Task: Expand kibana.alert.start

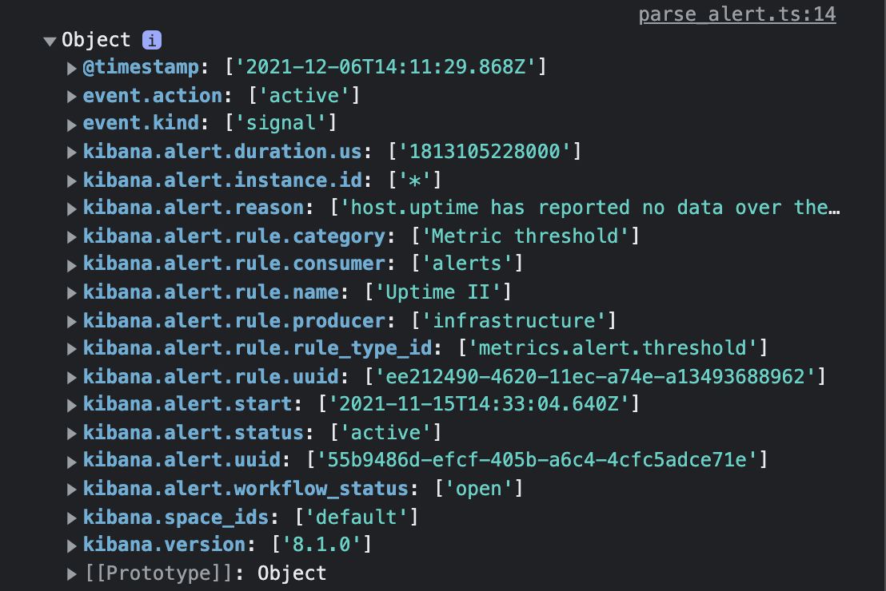Action: tap(72, 404)
